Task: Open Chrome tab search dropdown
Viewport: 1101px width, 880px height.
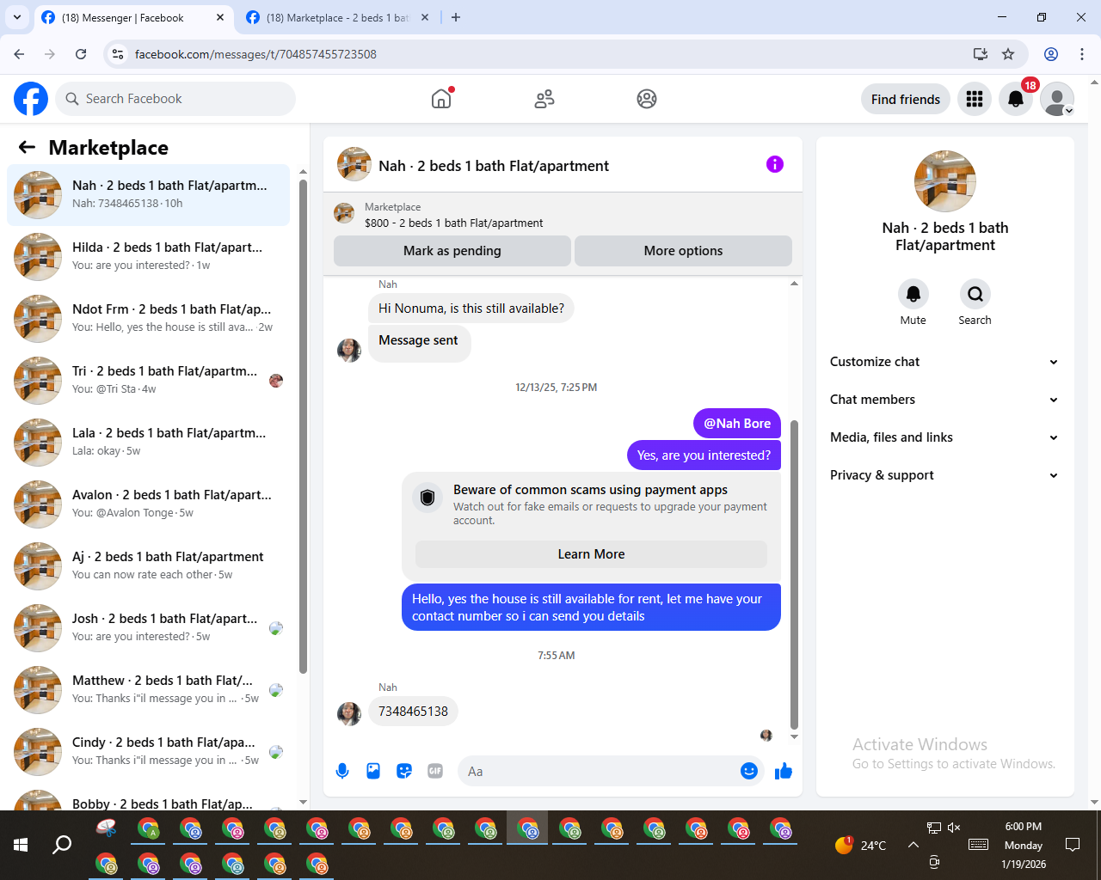Action: click(x=17, y=17)
